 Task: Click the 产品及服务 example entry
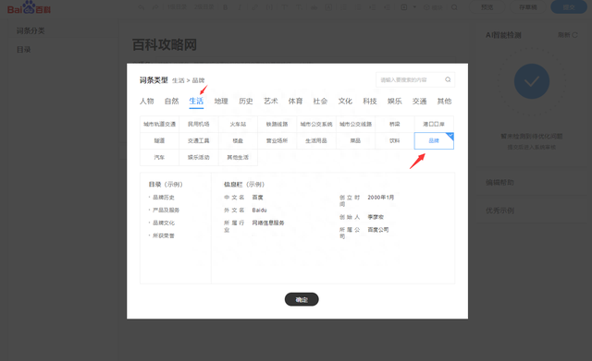click(166, 211)
